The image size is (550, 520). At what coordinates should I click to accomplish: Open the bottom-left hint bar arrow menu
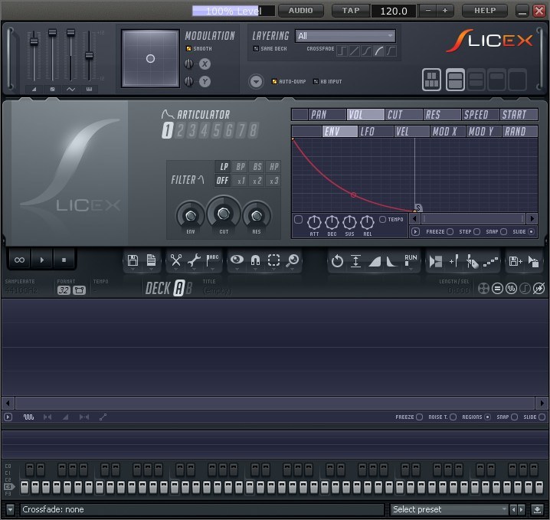point(10,509)
